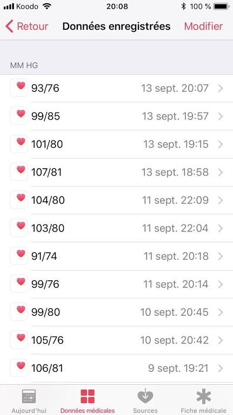Go back using the Retour button
Screen dimensions: 233x415
click(x=26, y=27)
